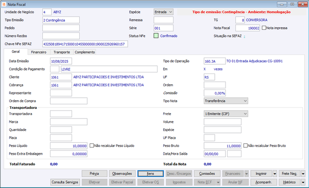Open the Observações button

coord(122,174)
